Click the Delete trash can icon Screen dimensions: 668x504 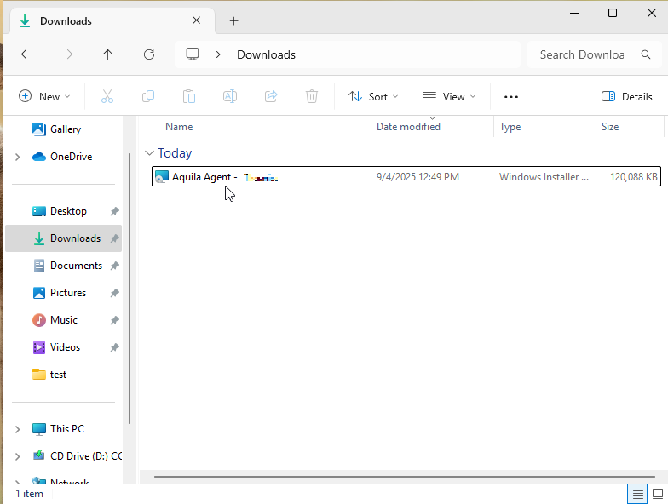click(312, 96)
